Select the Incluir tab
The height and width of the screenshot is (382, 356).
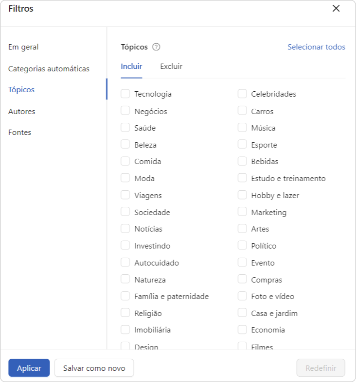[131, 66]
